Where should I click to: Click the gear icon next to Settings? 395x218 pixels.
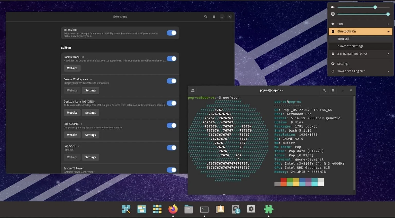click(333, 64)
